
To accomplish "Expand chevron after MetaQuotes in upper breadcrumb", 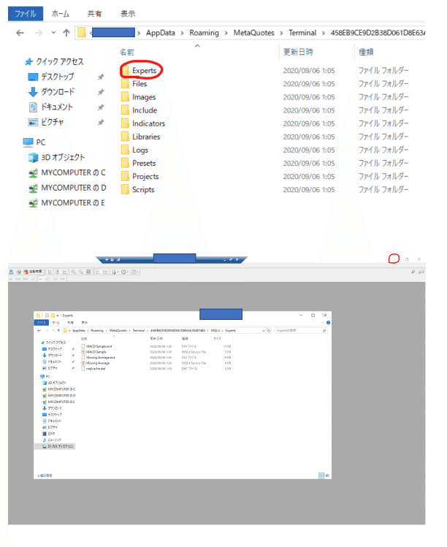I will pos(281,33).
